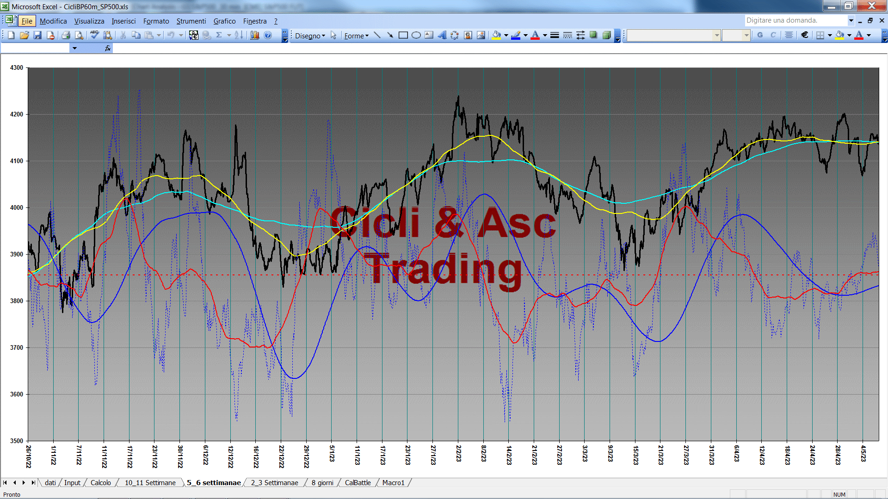Click the Copy icon
Image resolution: width=888 pixels, height=499 pixels.
point(136,35)
